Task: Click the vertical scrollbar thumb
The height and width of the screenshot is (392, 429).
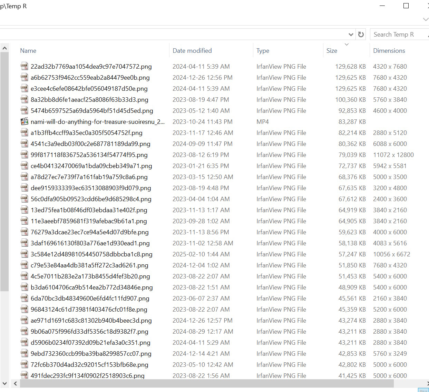Action: [4, 172]
